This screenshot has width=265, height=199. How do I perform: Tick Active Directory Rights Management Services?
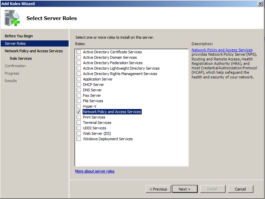(x=78, y=73)
